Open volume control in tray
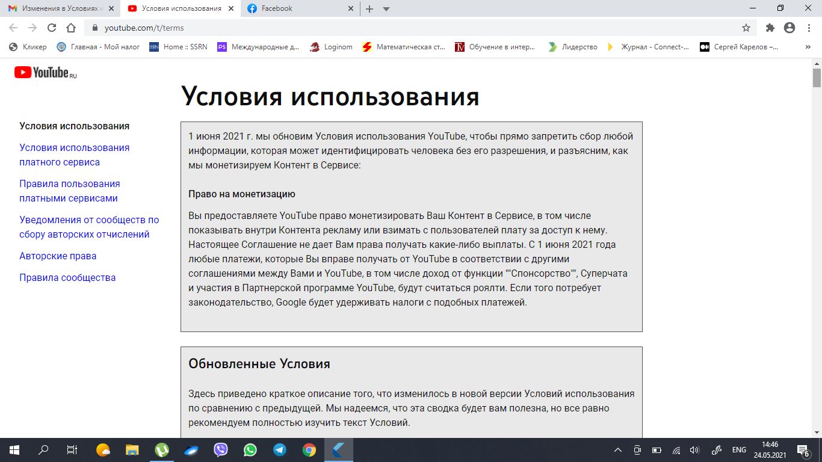Image resolution: width=822 pixels, height=462 pixels. [x=694, y=450]
